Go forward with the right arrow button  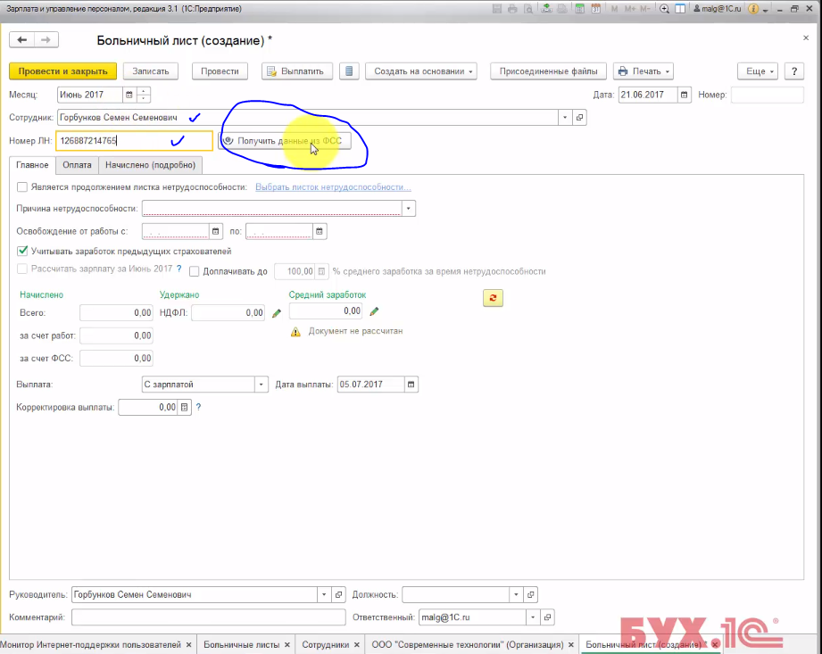46,40
